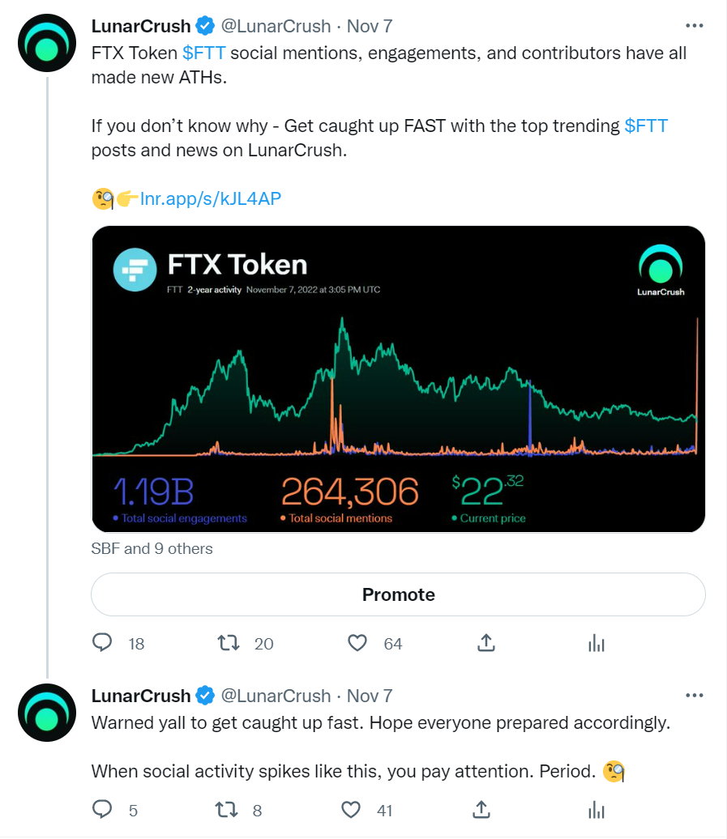
Task: Reply to the 'Warned yall' tweet
Action: point(102,809)
